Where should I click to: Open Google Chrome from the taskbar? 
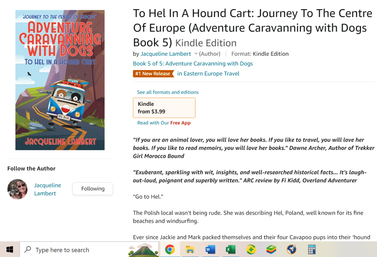pos(170,250)
